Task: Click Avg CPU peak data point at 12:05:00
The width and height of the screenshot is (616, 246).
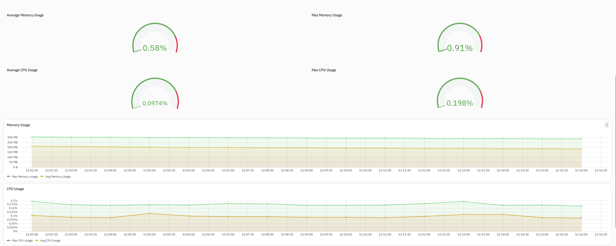Action: point(149,214)
